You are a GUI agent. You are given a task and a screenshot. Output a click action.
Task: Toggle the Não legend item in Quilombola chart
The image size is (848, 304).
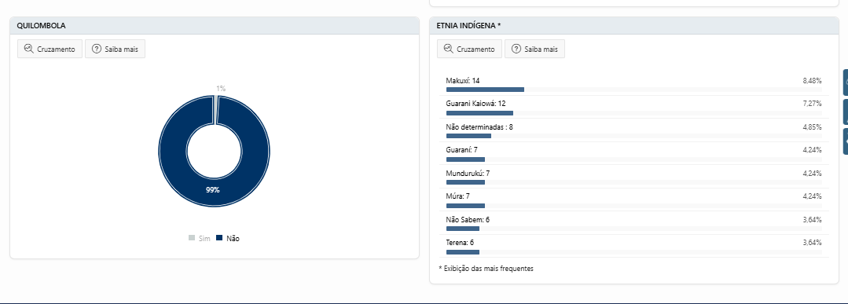pyautogui.click(x=228, y=238)
